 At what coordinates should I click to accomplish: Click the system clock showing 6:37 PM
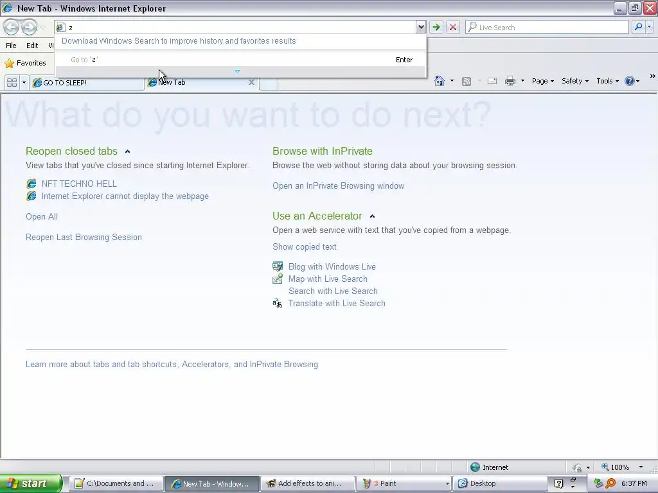(x=634, y=483)
